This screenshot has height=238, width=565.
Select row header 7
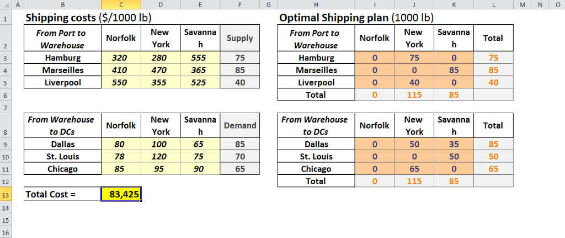[x=5, y=107]
